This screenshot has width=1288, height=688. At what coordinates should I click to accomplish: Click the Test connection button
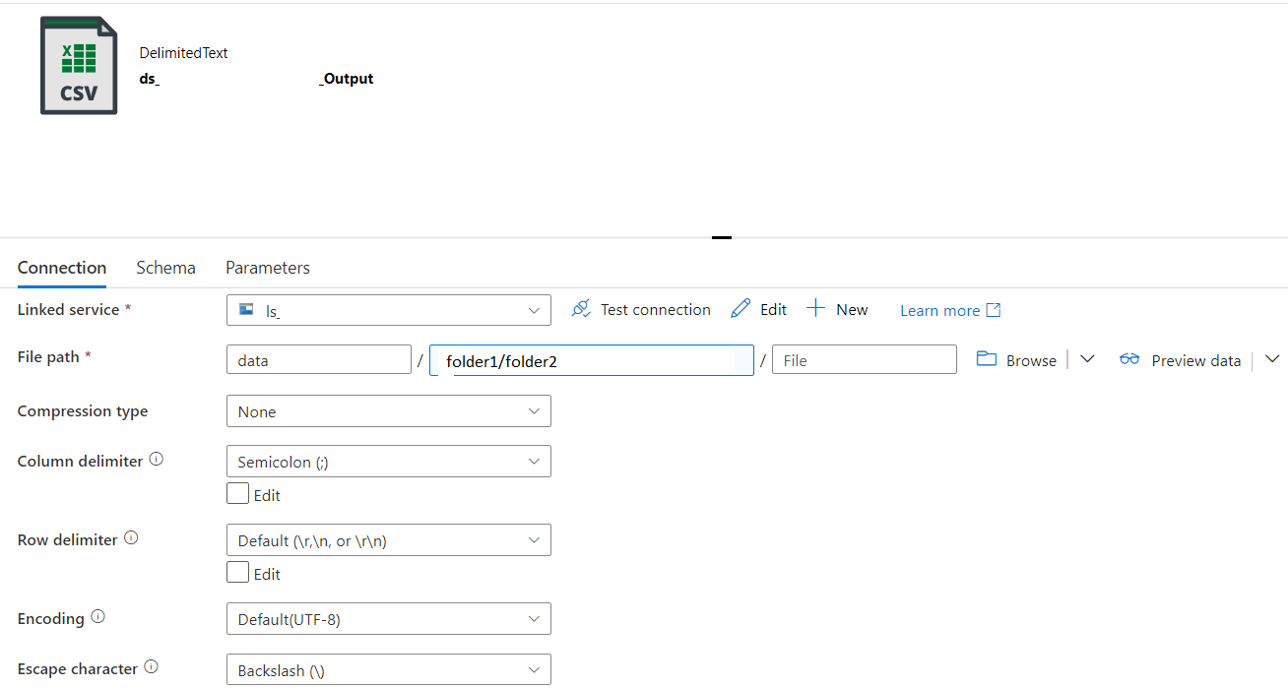click(x=641, y=309)
